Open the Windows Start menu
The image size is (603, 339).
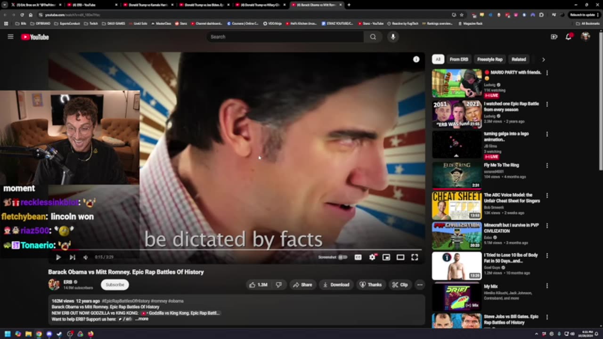8,334
